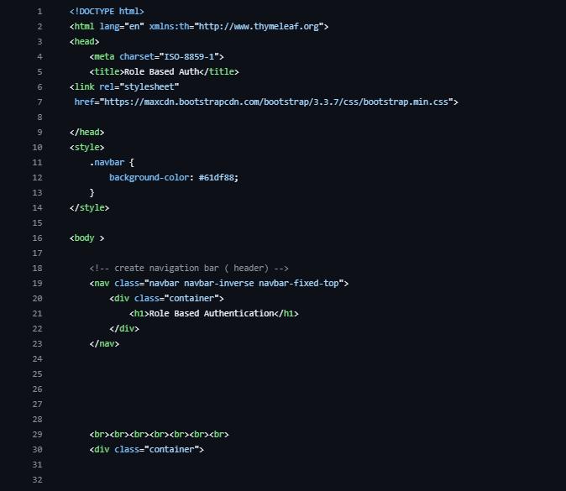Select line number 16 in the gutter
Viewport: 566px width, 491px height.
click(37, 238)
